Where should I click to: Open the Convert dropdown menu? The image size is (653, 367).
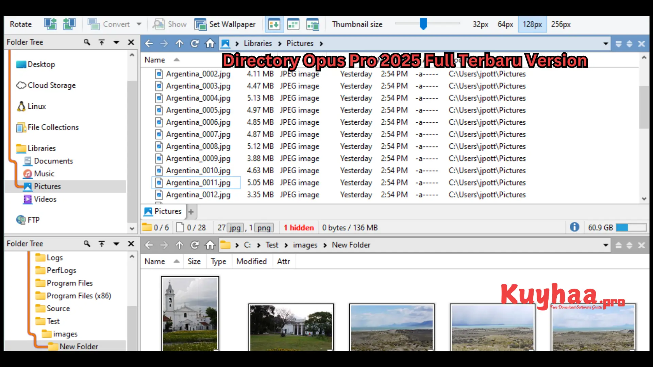[139, 24]
